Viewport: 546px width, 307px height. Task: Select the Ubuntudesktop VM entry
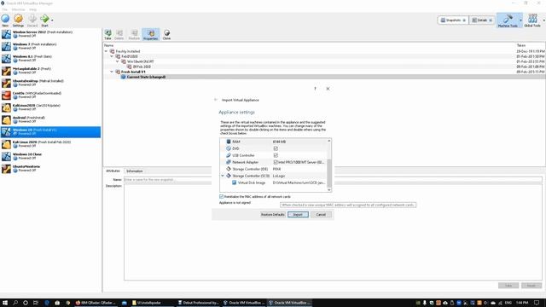(x=50, y=83)
